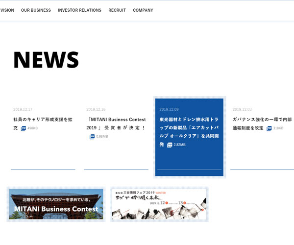The height and width of the screenshot is (245, 294).
Task: Open the 社員のキャリア形成支援 news article
Action: [43, 120]
